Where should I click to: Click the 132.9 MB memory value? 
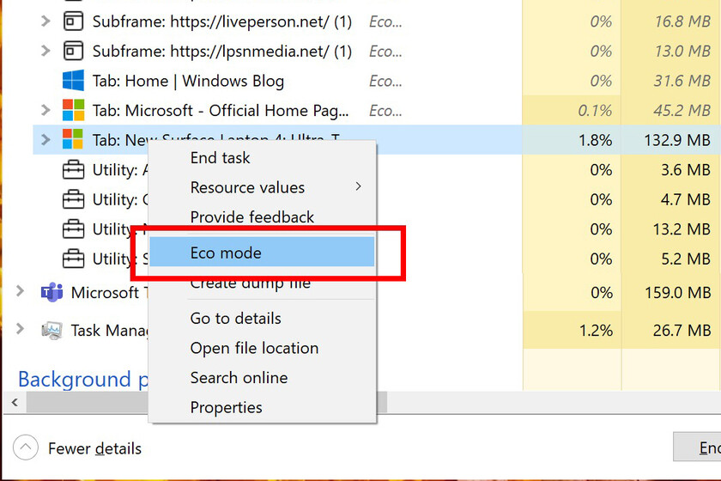coord(677,140)
